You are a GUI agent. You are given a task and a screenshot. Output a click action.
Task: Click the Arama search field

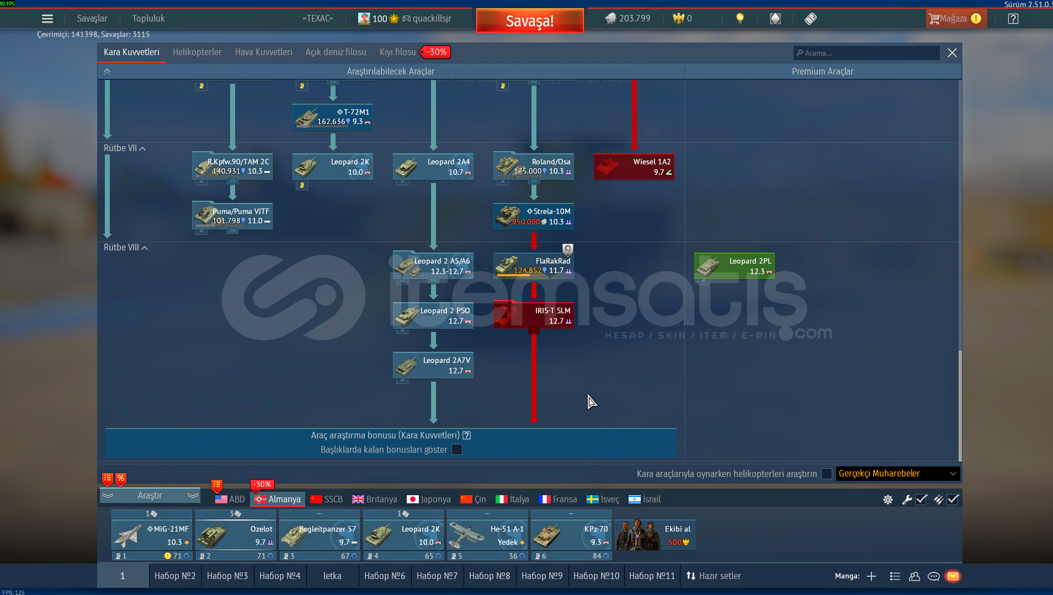click(866, 53)
